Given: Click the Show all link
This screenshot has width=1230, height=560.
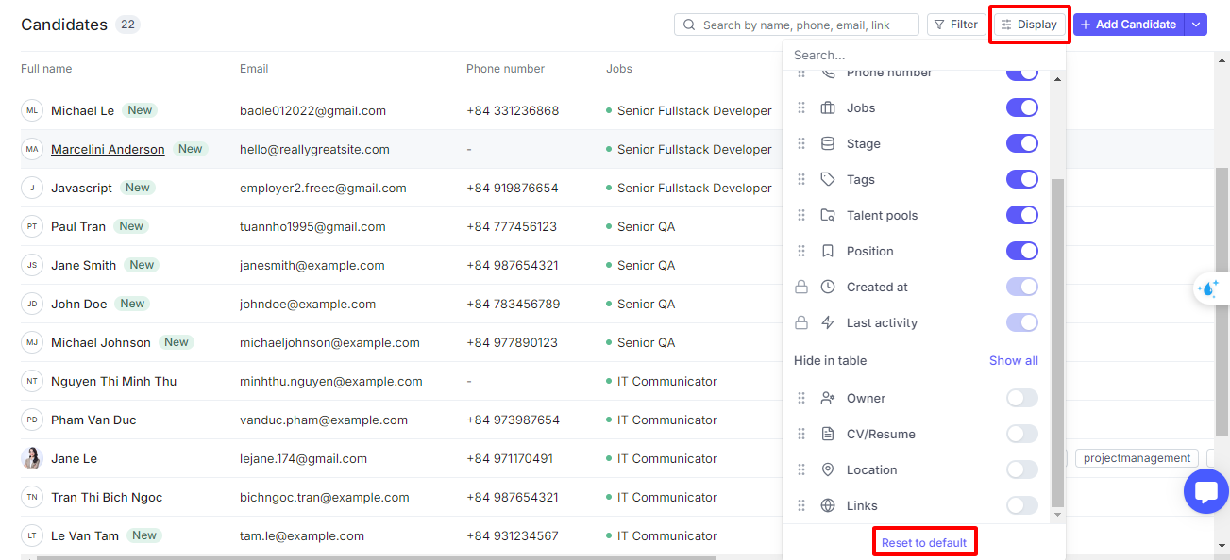Looking at the screenshot, I should click(x=1014, y=361).
